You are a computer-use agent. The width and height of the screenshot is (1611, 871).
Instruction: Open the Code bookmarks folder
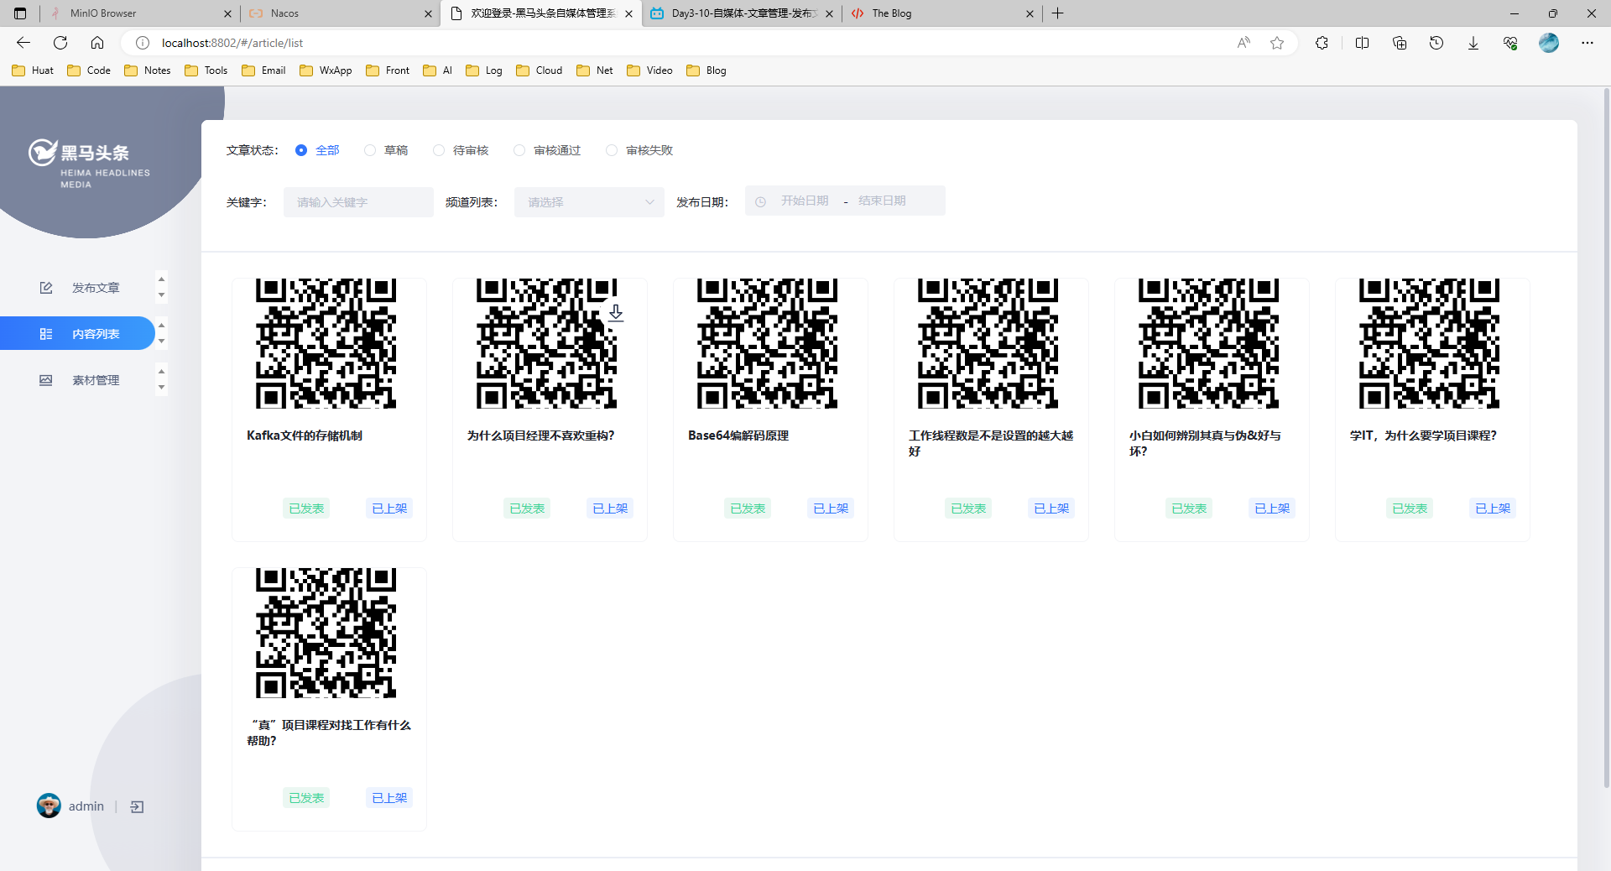pos(89,70)
